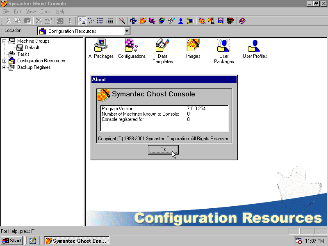Image resolution: width=328 pixels, height=246 pixels.
Task: Click the purple configuration toolbar icon
Action: click(x=152, y=21)
